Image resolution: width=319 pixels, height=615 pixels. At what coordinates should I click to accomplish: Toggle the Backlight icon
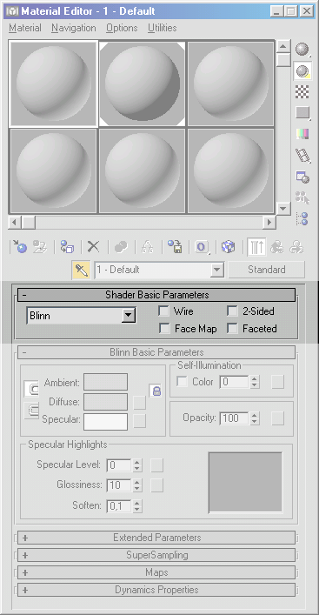302,70
